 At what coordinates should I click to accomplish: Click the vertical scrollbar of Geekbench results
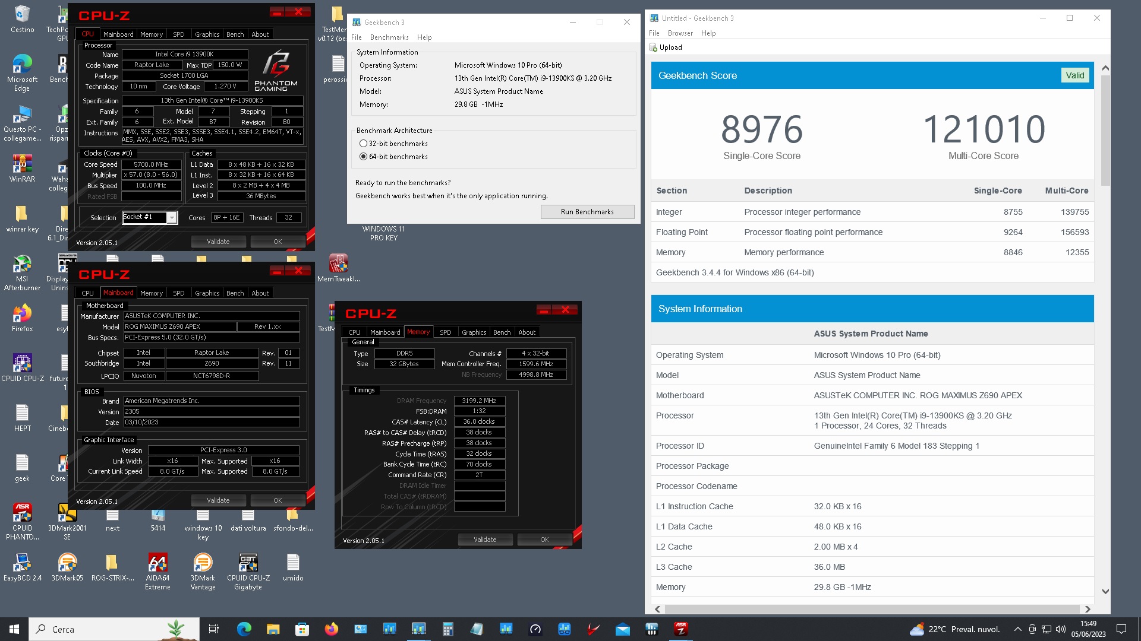(x=1105, y=131)
